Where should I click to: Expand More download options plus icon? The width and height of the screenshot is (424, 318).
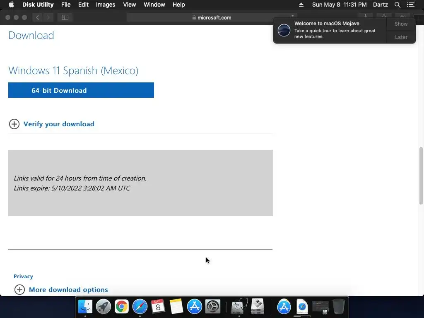click(19, 289)
